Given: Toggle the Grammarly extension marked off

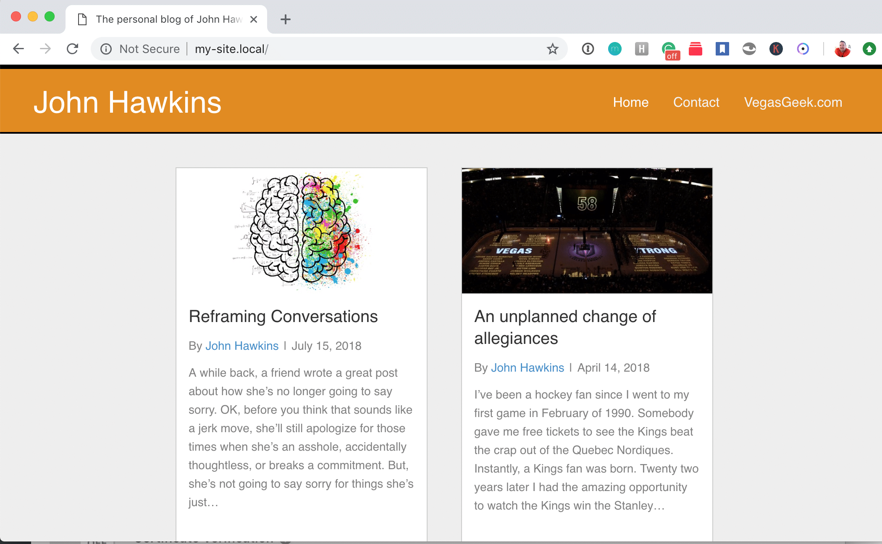Looking at the screenshot, I should (669, 50).
